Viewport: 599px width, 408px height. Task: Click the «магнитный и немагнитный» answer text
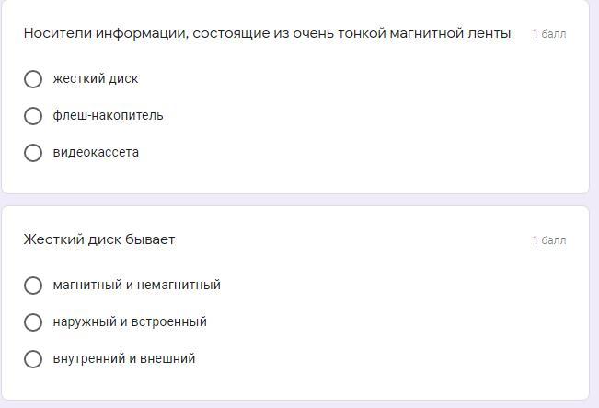(x=136, y=286)
